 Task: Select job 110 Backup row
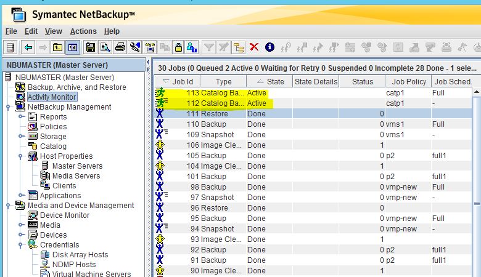click(x=313, y=124)
